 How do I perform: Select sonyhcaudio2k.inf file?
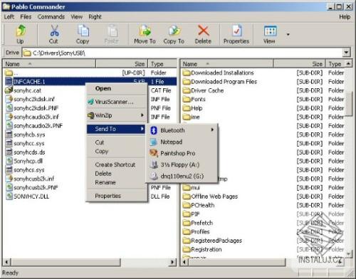tap(36, 117)
